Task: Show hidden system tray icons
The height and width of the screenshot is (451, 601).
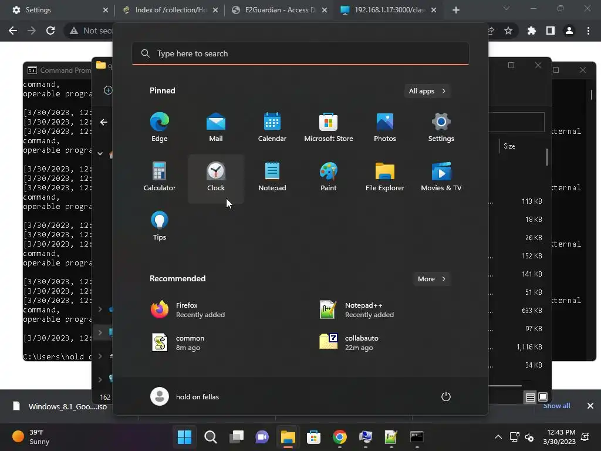Action: [x=498, y=437]
